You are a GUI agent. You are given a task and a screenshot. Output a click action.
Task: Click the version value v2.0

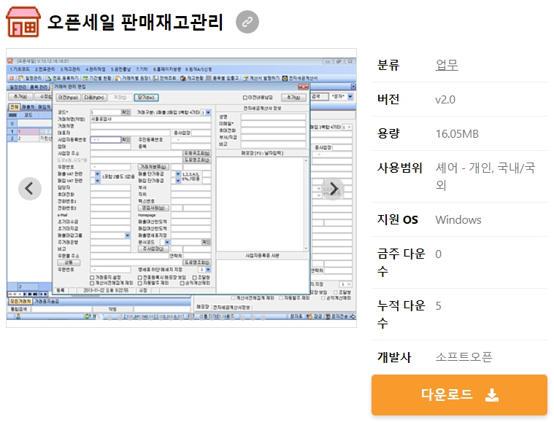445,100
